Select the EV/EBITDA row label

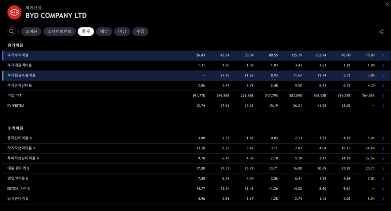16,106
